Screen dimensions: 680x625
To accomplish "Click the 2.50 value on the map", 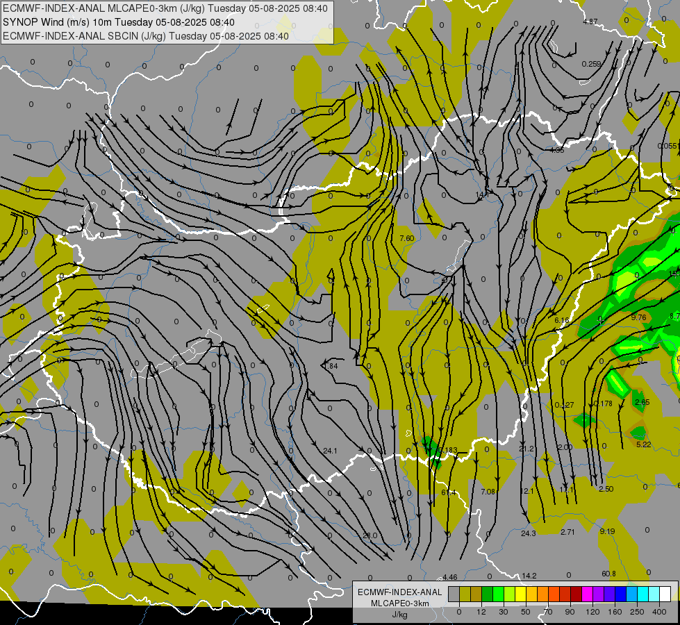I will click(x=606, y=489).
